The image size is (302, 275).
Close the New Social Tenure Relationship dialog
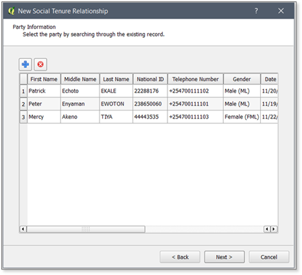pyautogui.click(x=281, y=11)
